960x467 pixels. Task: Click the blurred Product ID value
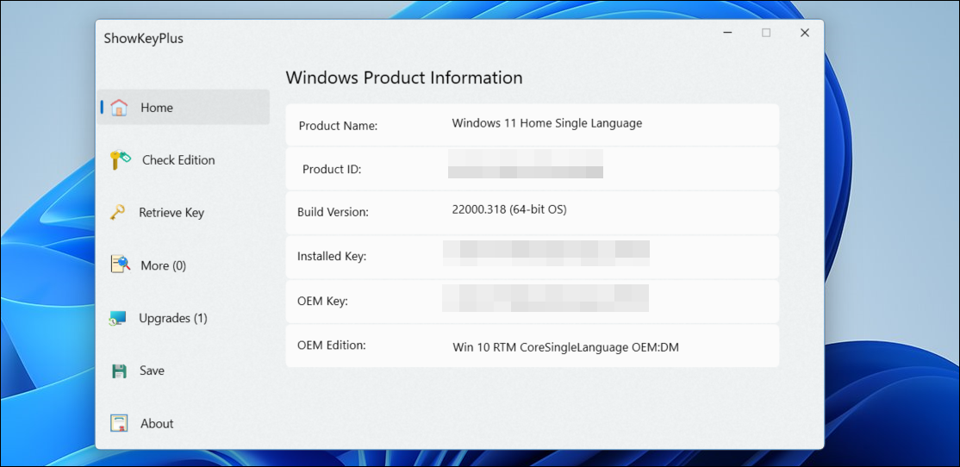525,164
